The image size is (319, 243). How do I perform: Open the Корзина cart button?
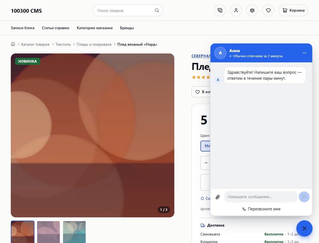[293, 10]
